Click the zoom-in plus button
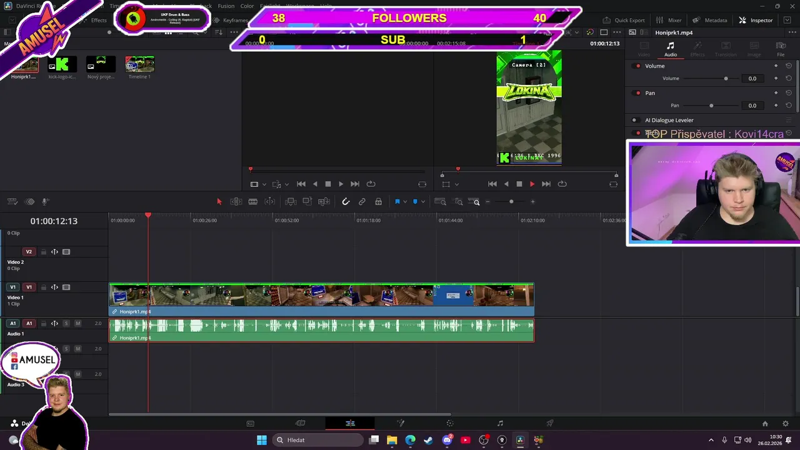800x450 pixels. point(532,201)
